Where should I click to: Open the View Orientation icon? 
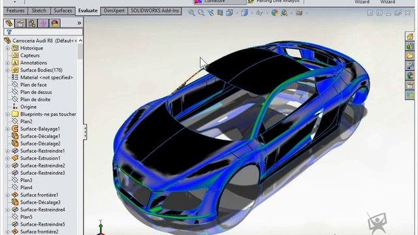point(229,12)
